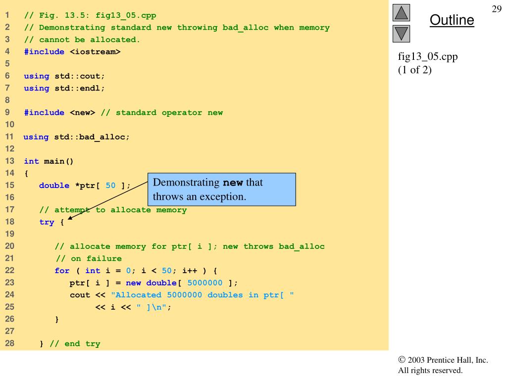Click the Outline heading link
Screen dimensions: 507x380
(452, 20)
